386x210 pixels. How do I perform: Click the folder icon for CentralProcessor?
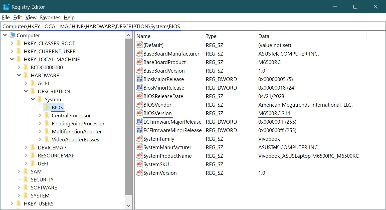(47, 115)
